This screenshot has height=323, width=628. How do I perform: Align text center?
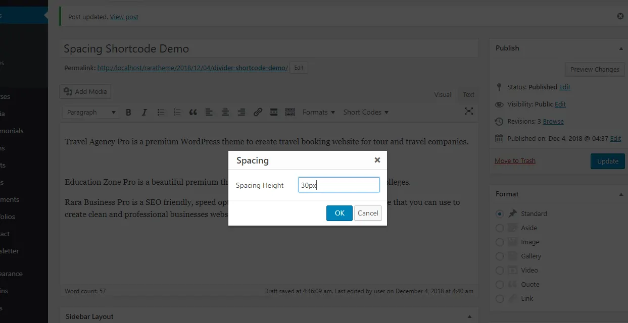click(225, 112)
